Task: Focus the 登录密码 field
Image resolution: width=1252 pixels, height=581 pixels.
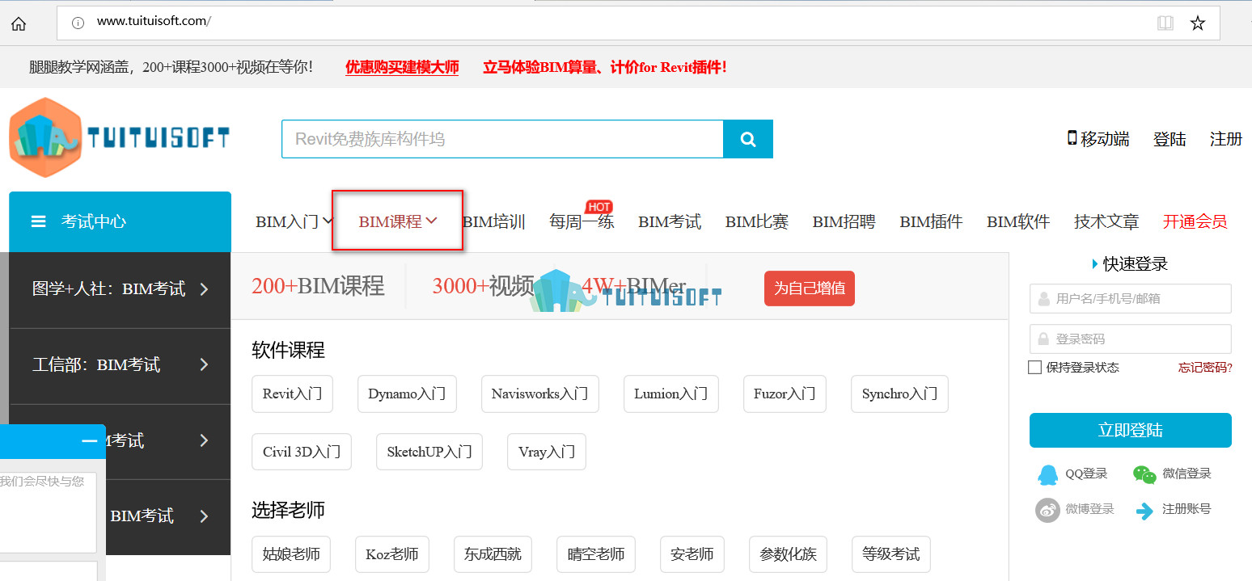Action: [x=1131, y=339]
